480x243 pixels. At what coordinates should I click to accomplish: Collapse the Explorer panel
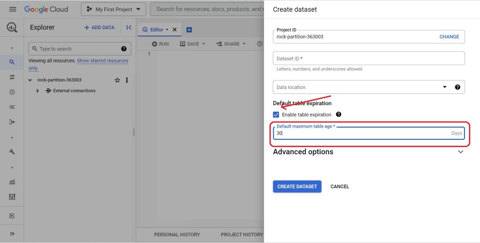coord(129,28)
